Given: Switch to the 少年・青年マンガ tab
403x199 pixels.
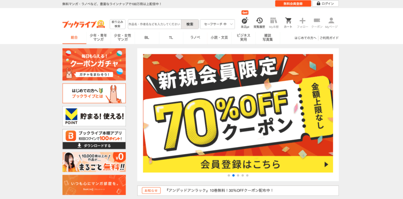Looking at the screenshot, I should 98,37.
